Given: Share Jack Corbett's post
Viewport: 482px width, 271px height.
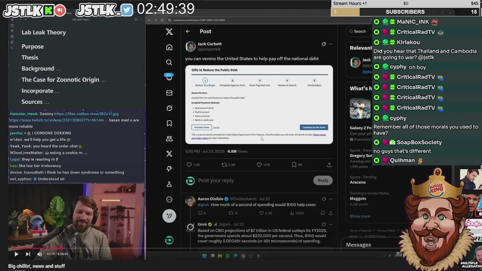Looking at the screenshot, I should (329, 165).
